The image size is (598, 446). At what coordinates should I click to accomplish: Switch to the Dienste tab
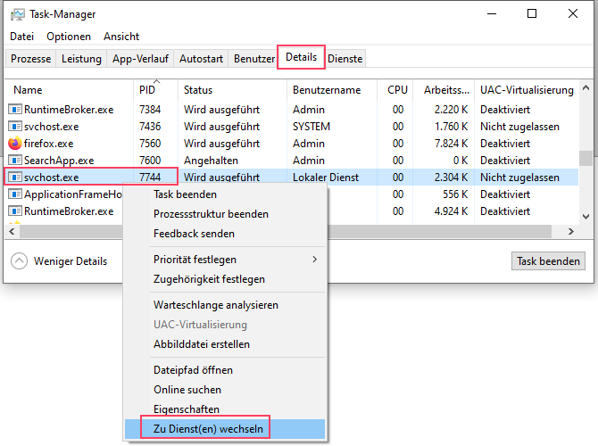(x=345, y=59)
